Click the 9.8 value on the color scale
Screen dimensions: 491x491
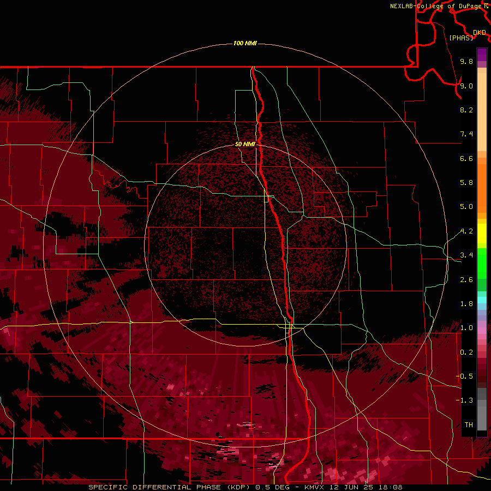click(466, 61)
